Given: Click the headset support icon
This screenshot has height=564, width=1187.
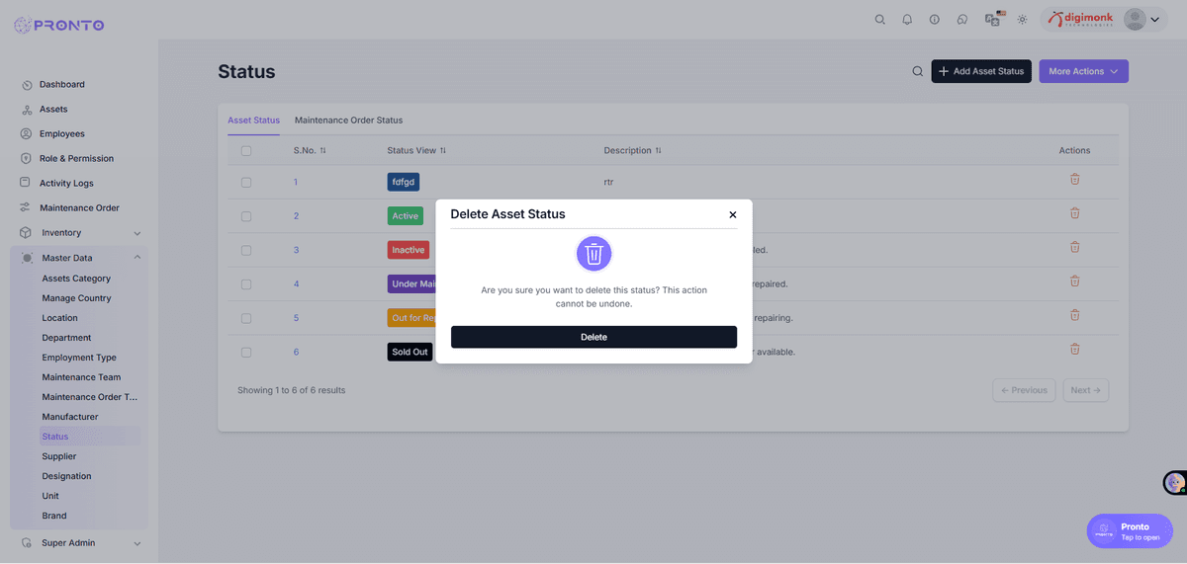Looking at the screenshot, I should pos(961,20).
